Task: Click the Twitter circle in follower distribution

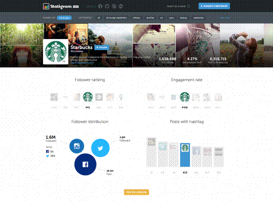Action: (100, 148)
